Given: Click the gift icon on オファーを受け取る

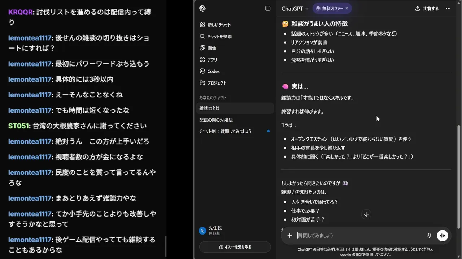Looking at the screenshot, I should coord(221,247).
